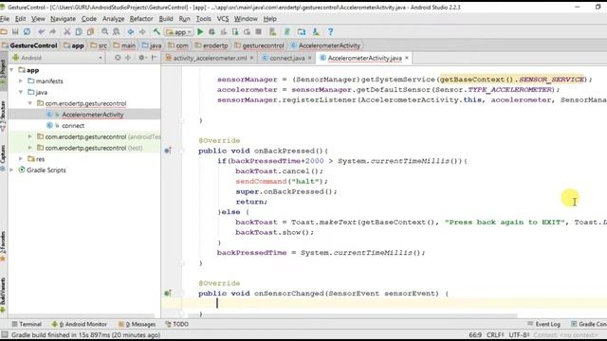Open the File menu
Image resolution: width=607 pixels, height=341 pixels.
click(5, 19)
